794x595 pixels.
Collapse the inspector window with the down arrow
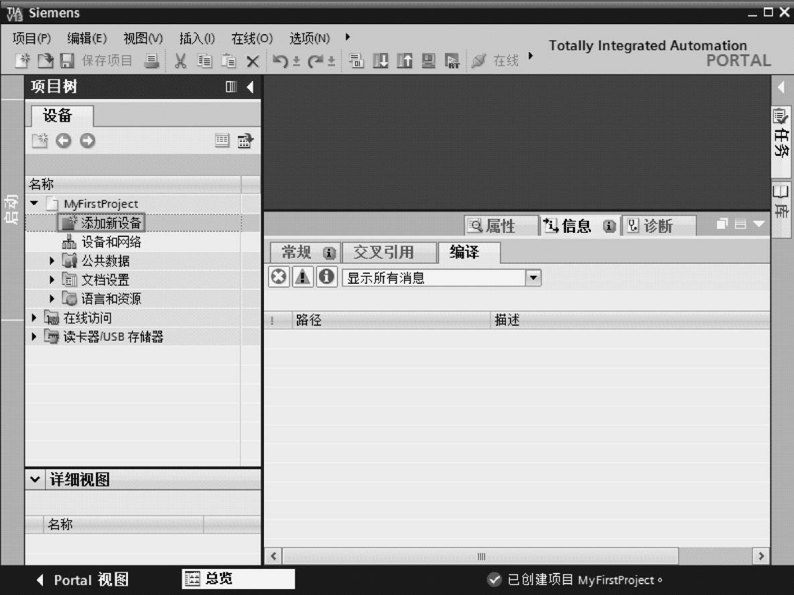758,224
